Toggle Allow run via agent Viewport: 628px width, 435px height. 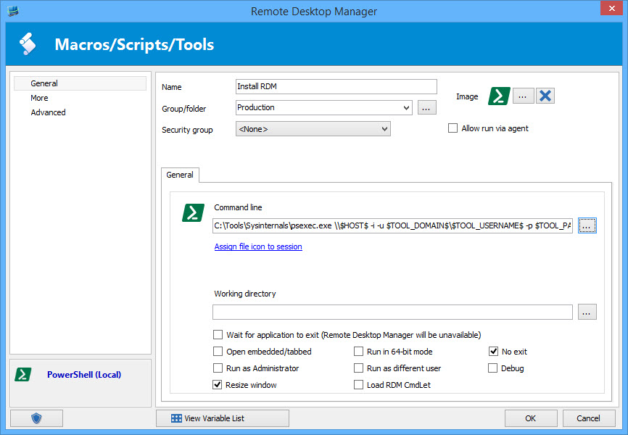click(453, 128)
